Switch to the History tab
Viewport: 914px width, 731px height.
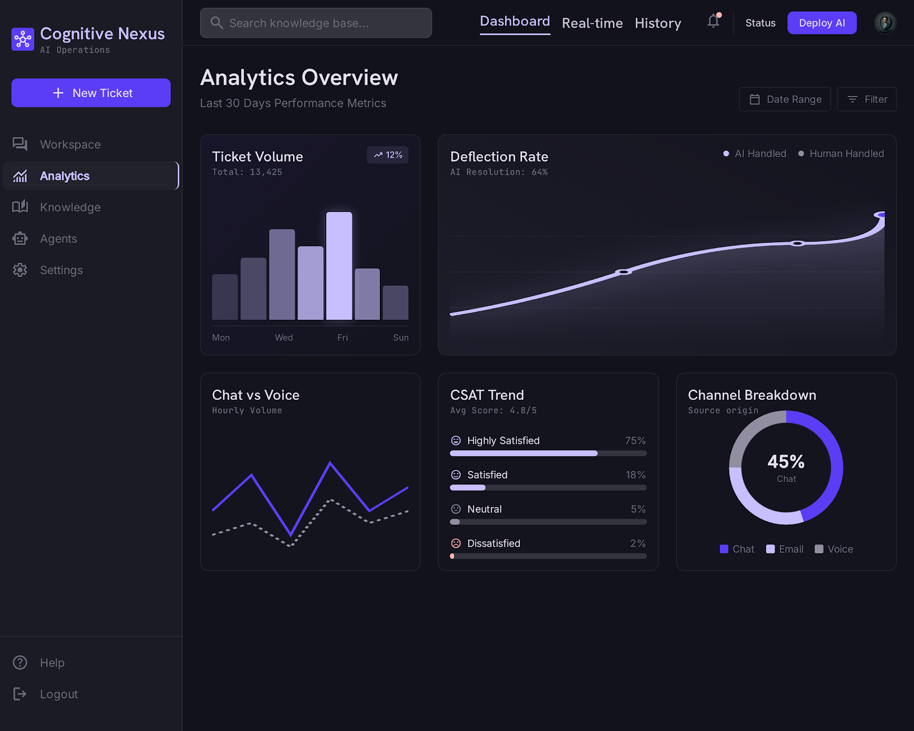pyautogui.click(x=658, y=23)
